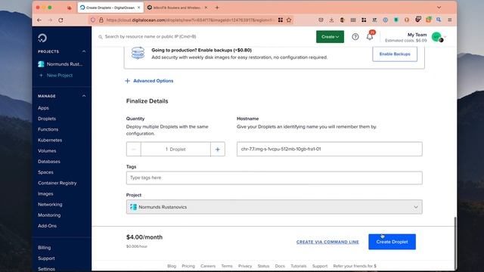Open Billing in the sidebar
The image size is (484, 272).
coord(44,248)
